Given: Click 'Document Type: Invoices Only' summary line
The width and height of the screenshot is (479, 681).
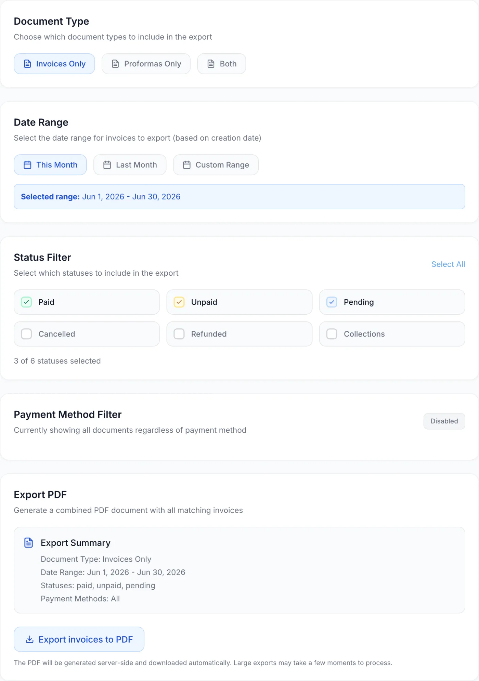Looking at the screenshot, I should pos(96,559).
